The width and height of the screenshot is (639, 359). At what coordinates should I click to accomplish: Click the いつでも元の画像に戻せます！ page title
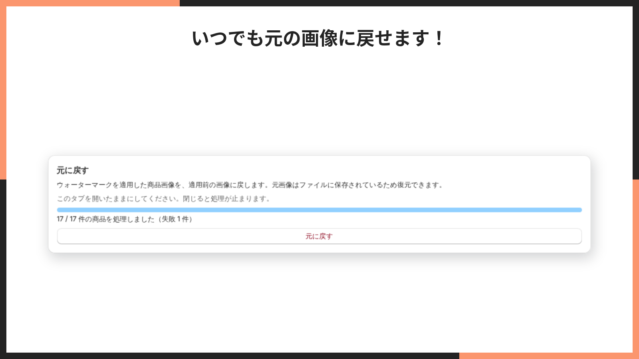pyautogui.click(x=319, y=39)
